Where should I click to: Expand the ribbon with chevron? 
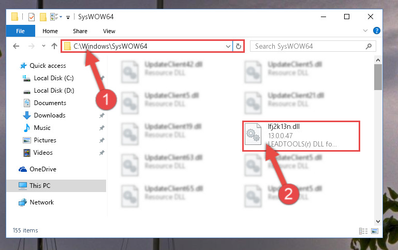coord(365,31)
